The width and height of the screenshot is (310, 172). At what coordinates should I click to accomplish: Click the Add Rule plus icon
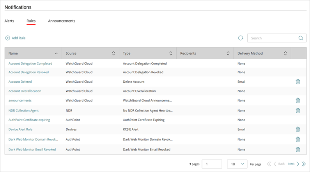(7, 38)
